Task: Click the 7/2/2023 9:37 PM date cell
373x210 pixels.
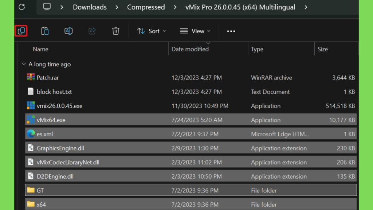Action: (195, 134)
